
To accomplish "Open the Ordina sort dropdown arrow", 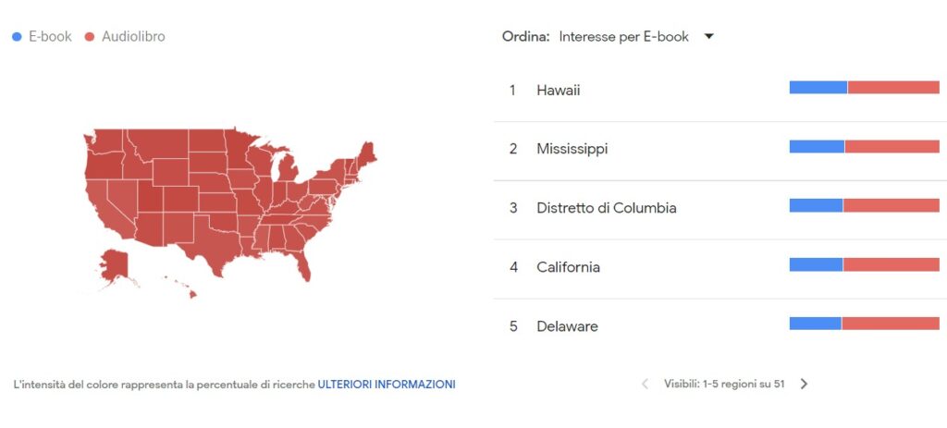I will coord(708,37).
